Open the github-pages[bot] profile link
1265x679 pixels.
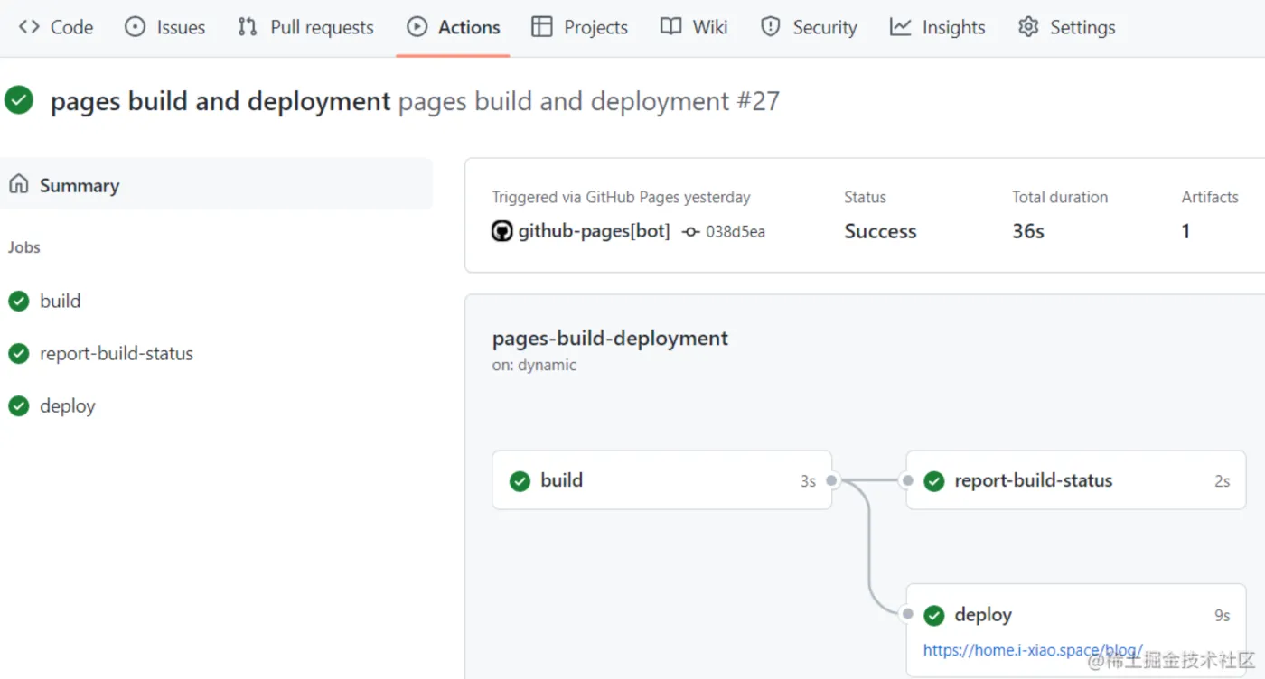click(594, 231)
